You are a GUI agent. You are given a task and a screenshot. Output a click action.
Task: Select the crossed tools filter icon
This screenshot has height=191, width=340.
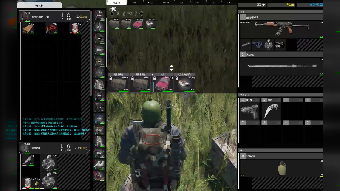[118, 14]
